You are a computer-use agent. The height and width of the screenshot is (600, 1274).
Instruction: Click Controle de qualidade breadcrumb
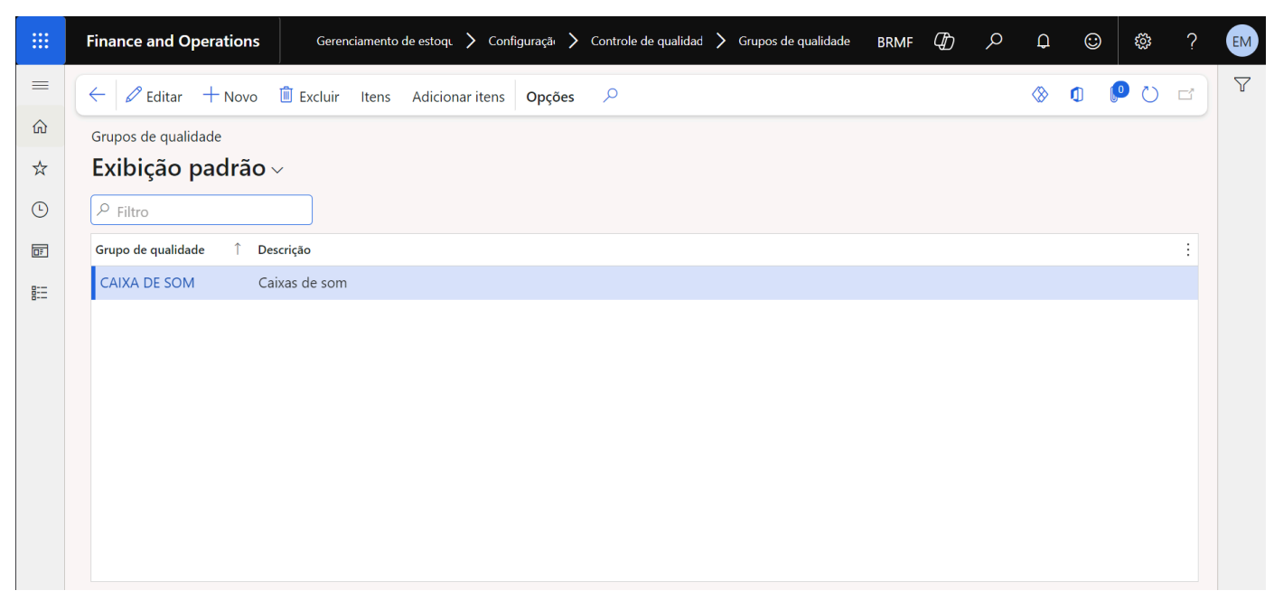[646, 41]
